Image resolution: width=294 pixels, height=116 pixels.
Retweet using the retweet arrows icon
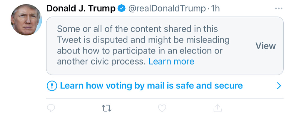tap(106, 108)
